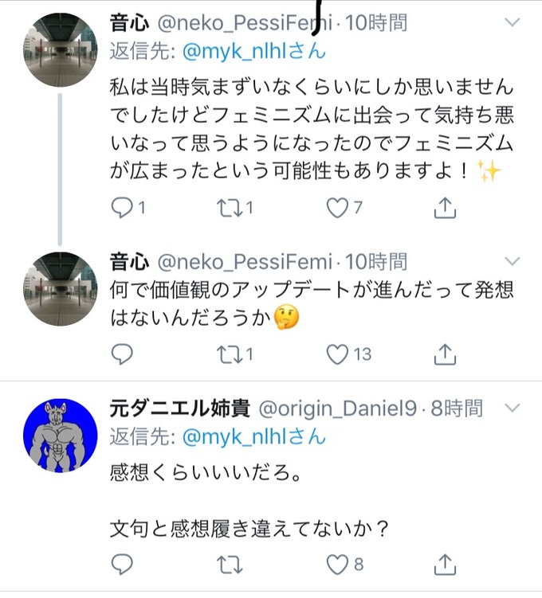
Task: Share the 価値観のアップデート tweet
Action: coord(445,354)
